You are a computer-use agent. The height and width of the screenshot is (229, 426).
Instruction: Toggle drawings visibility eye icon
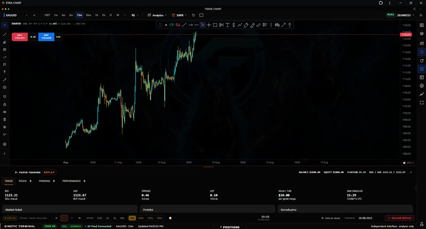pyautogui.click(x=5, y=112)
